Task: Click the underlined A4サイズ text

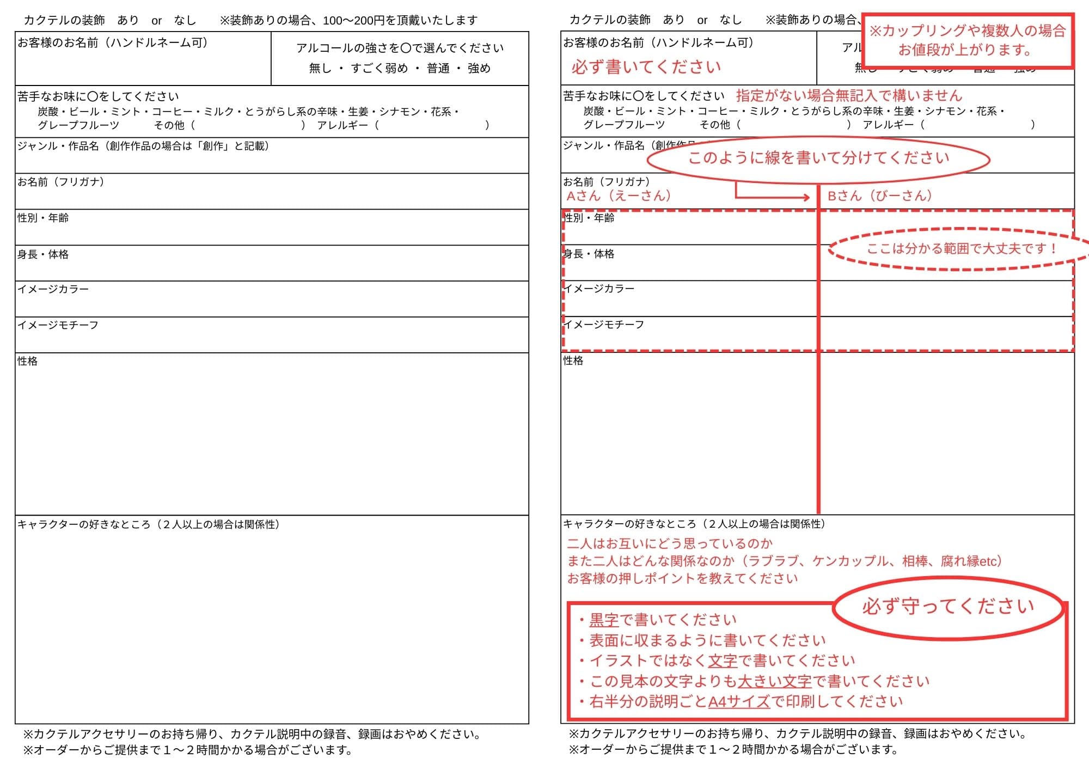Action: (739, 701)
